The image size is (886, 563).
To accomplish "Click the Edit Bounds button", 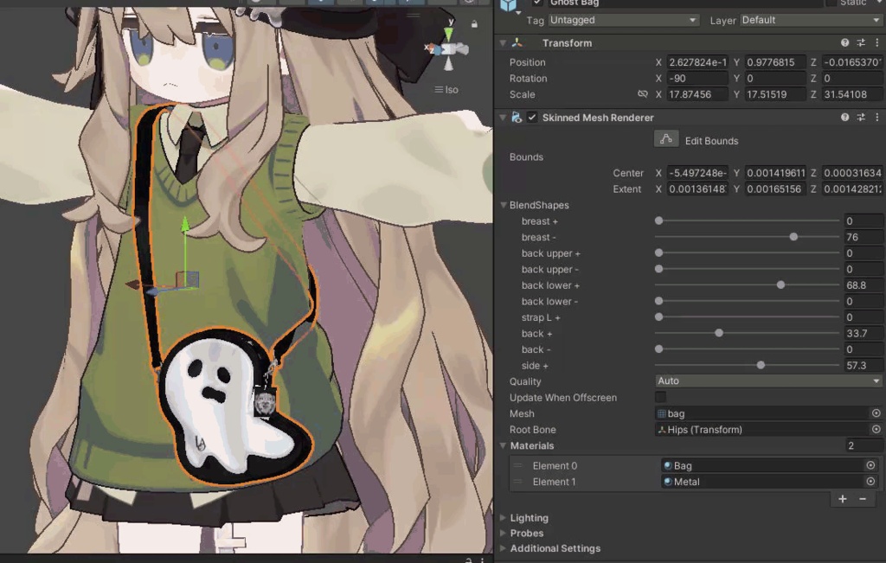I will click(x=666, y=139).
